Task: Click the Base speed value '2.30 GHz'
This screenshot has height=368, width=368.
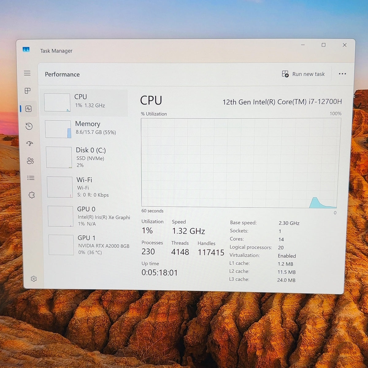Action: coord(289,223)
